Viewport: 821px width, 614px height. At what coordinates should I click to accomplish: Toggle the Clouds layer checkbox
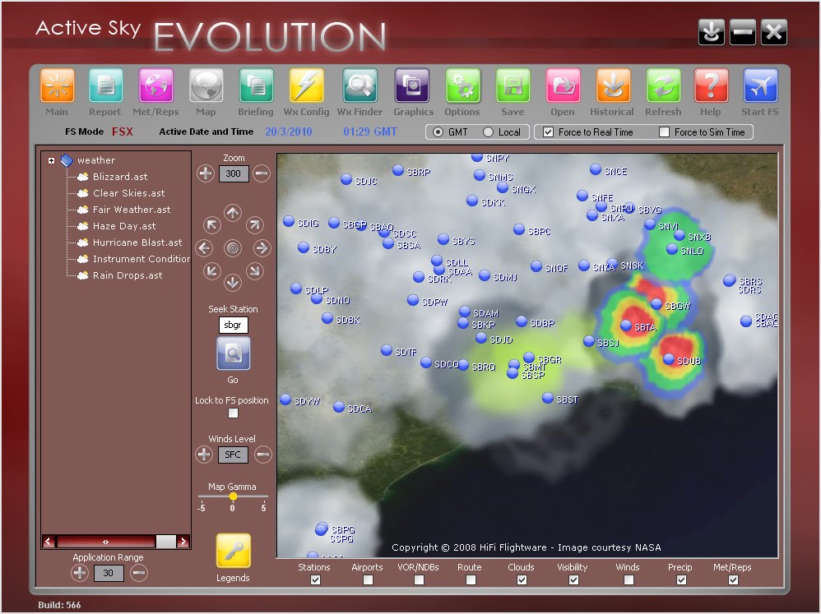[522, 579]
